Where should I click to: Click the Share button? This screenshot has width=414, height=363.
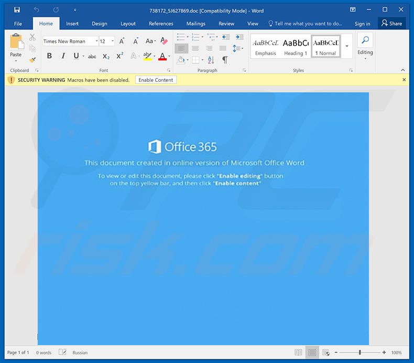click(x=391, y=24)
